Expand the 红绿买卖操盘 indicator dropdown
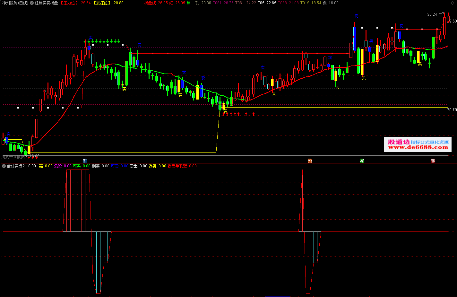 pos(32,3)
